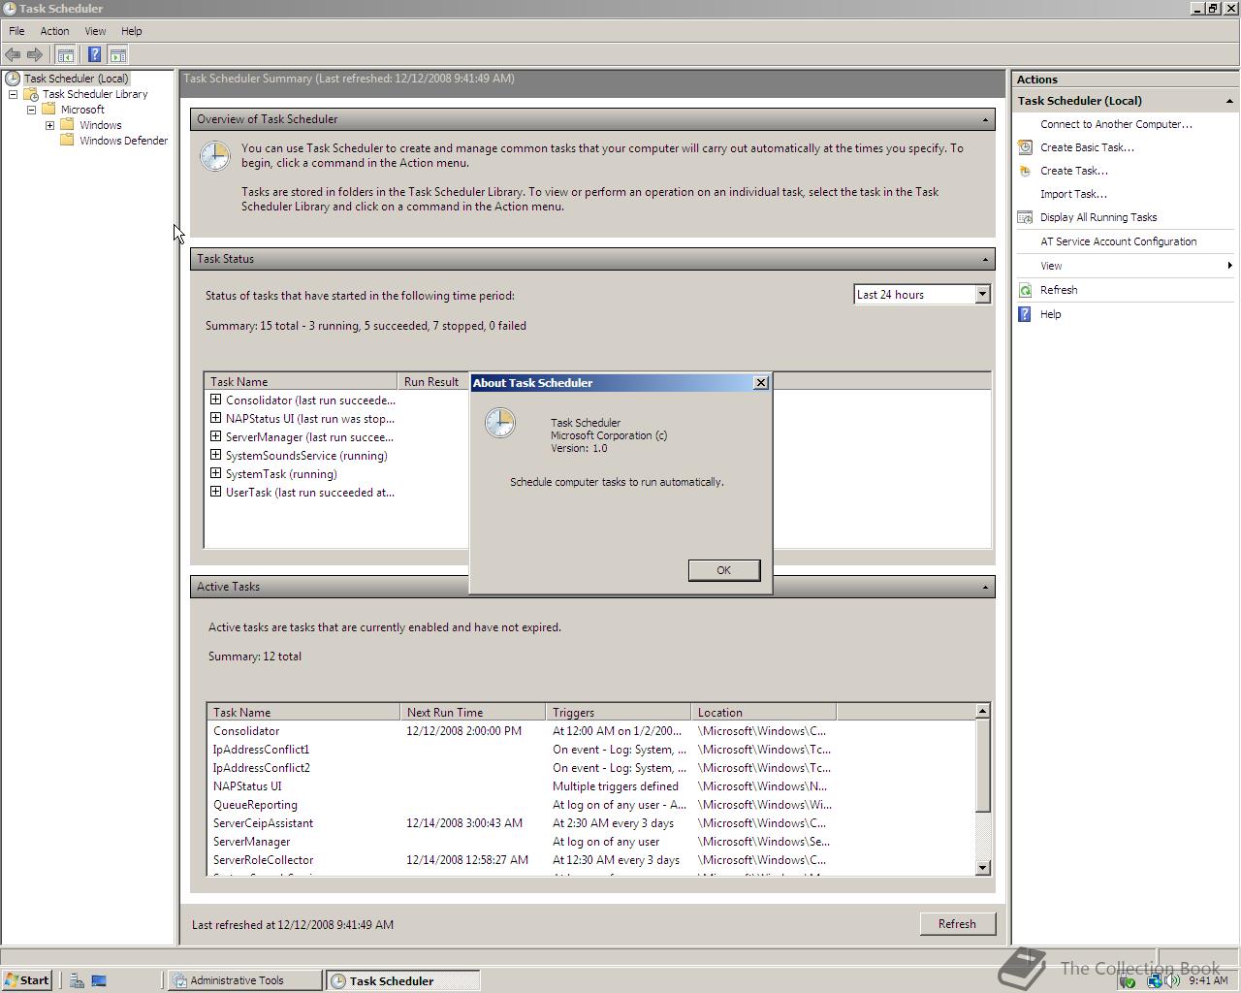Collapse the Task Status section
The image size is (1241, 993).
[985, 259]
